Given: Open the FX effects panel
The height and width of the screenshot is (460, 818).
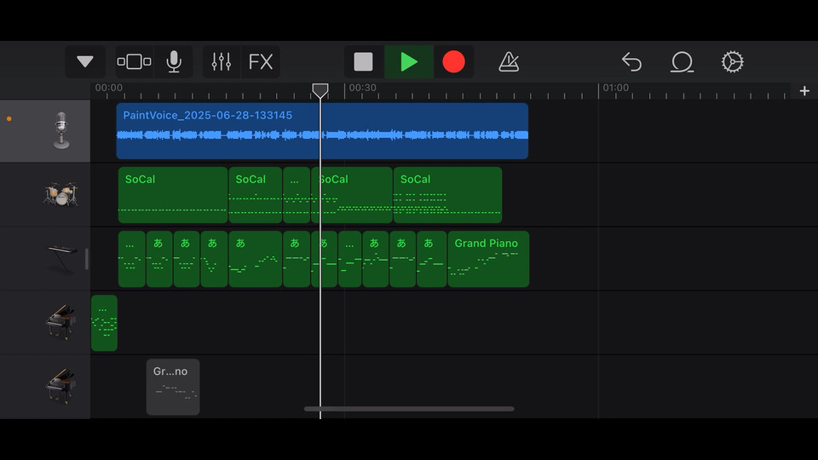Looking at the screenshot, I should click(261, 62).
